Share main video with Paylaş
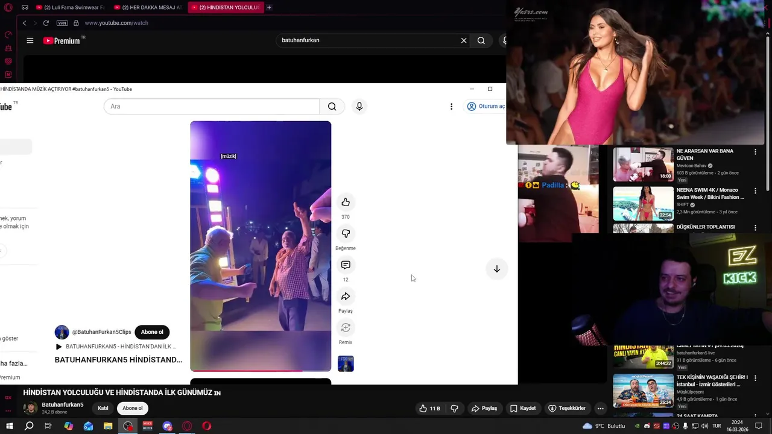Screen dimensions: 772x434 point(484,408)
